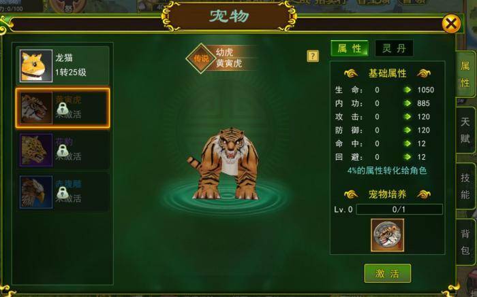The image size is (477, 297).
Task: Switch to the 属性 green tab
Action: pos(350,48)
